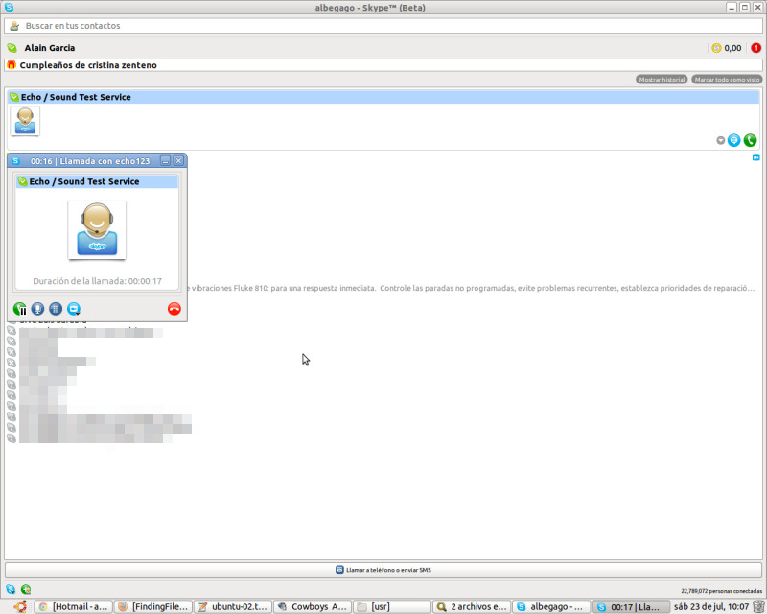The height and width of the screenshot is (614, 767).
Task: Click Echo avatar thumbnail in main window
Action: click(25, 121)
